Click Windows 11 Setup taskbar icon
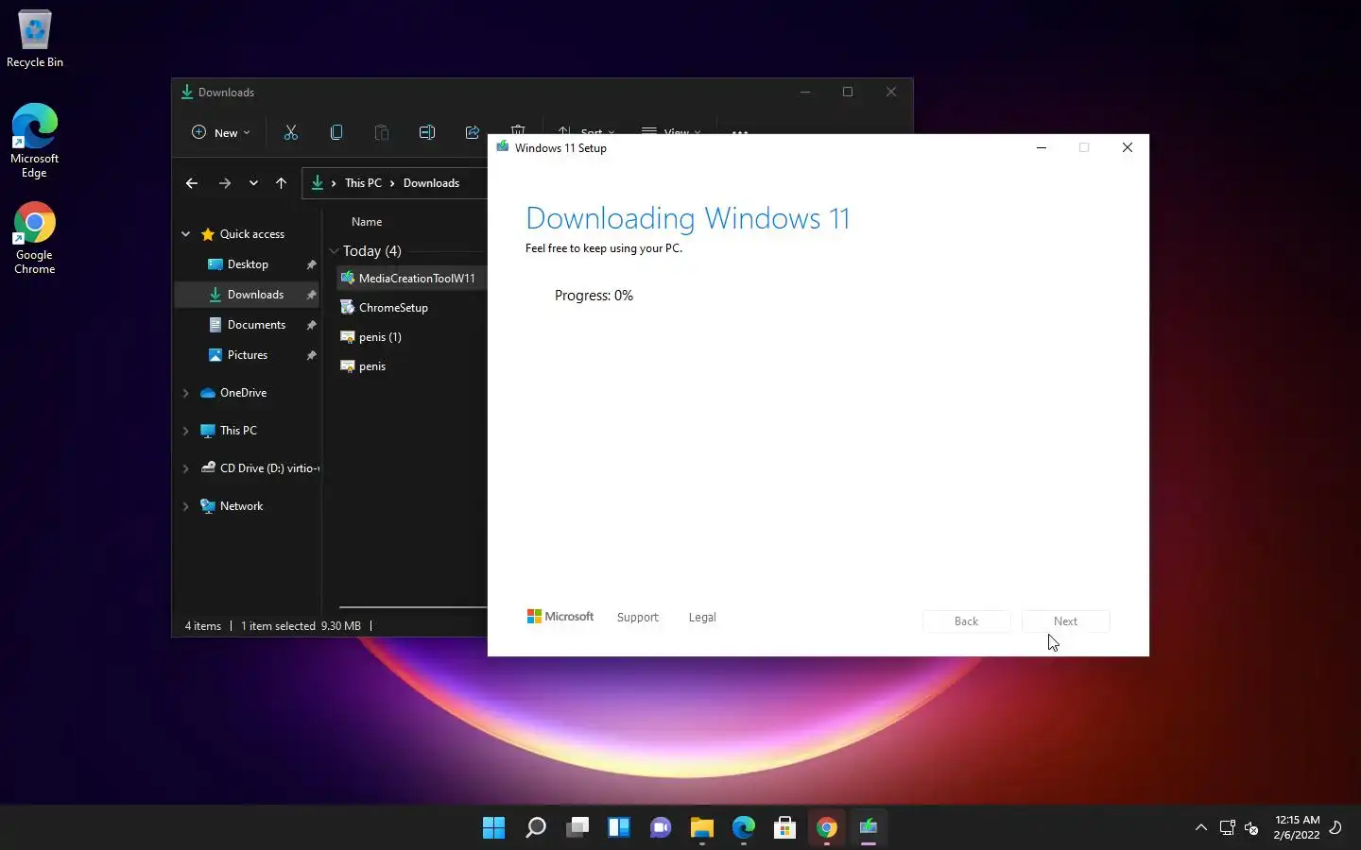The height and width of the screenshot is (850, 1361). 868,828
